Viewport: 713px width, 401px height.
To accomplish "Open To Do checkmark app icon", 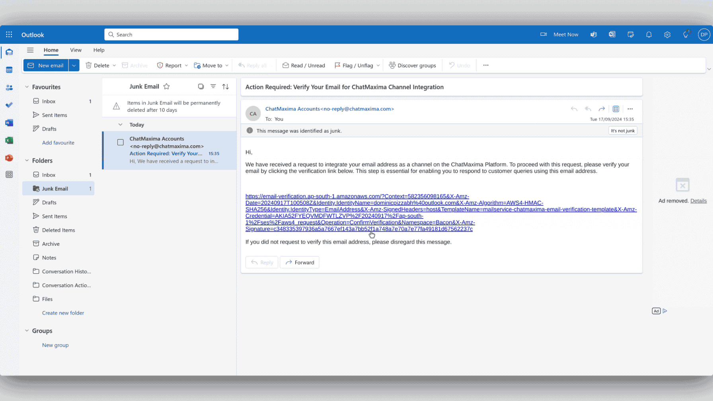I will point(9,105).
